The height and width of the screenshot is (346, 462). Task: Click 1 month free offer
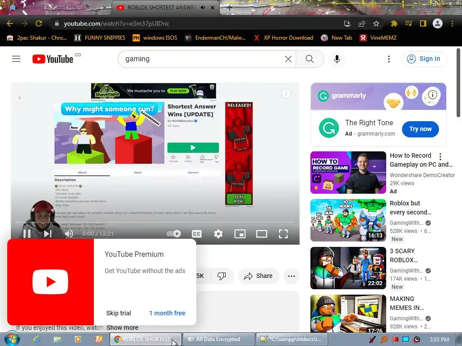pyautogui.click(x=167, y=313)
